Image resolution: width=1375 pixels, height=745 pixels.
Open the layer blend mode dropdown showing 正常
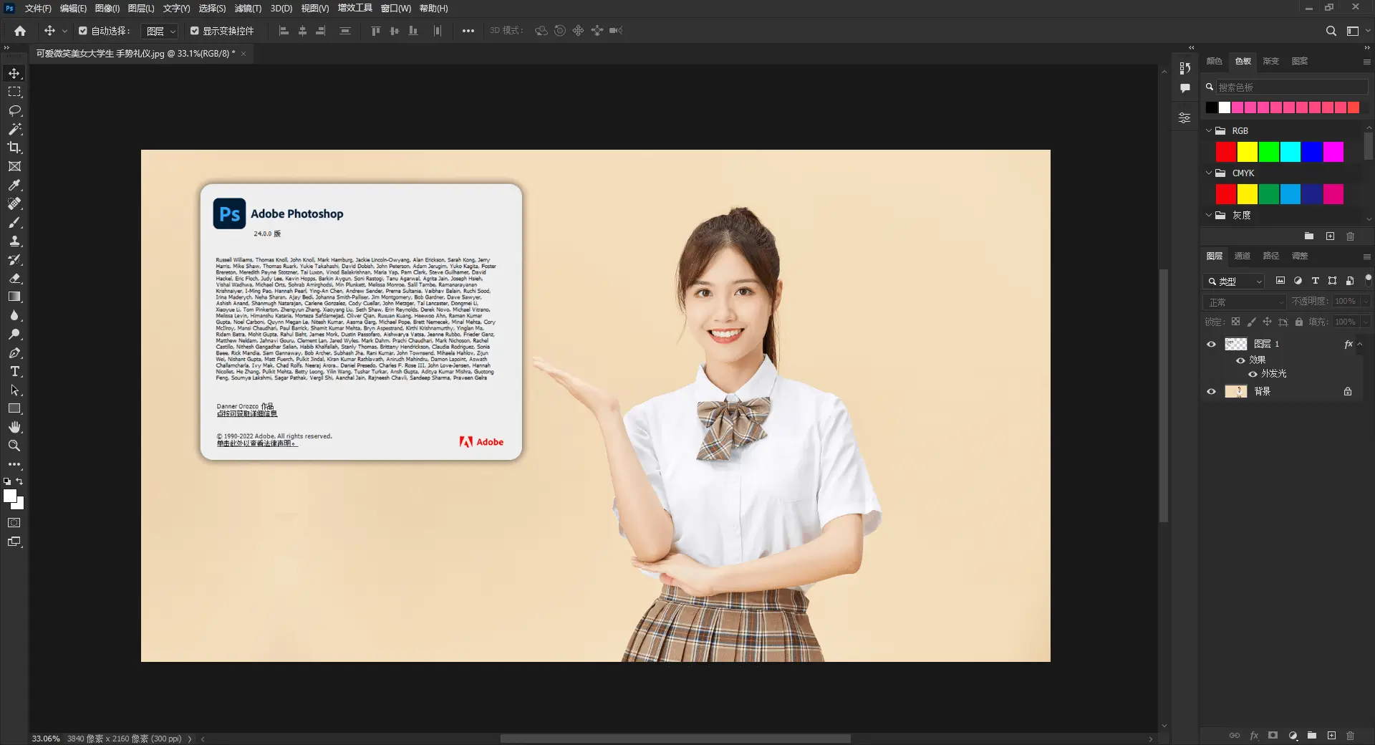tap(1245, 302)
